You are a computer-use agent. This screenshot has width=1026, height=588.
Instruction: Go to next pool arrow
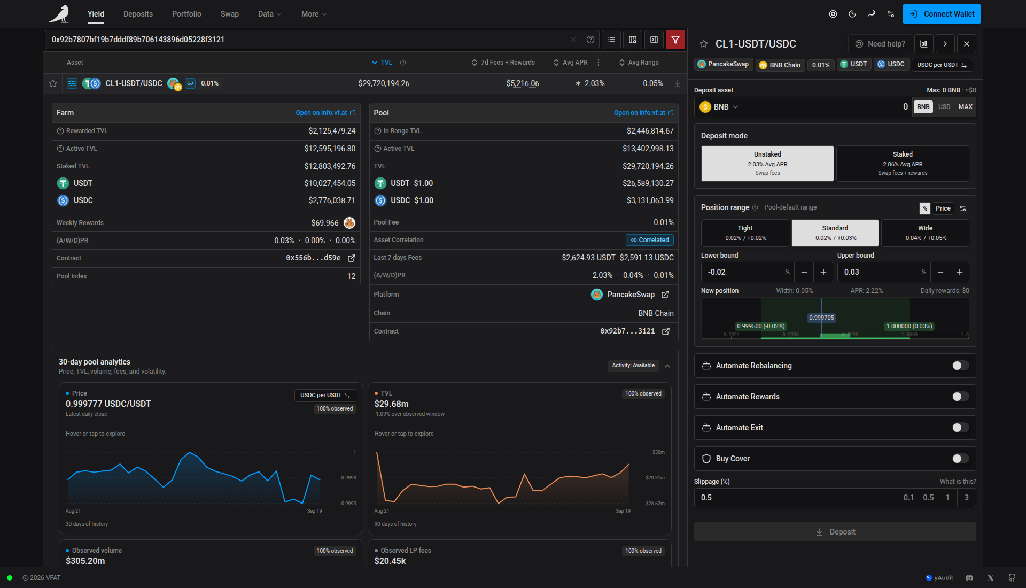(x=945, y=44)
